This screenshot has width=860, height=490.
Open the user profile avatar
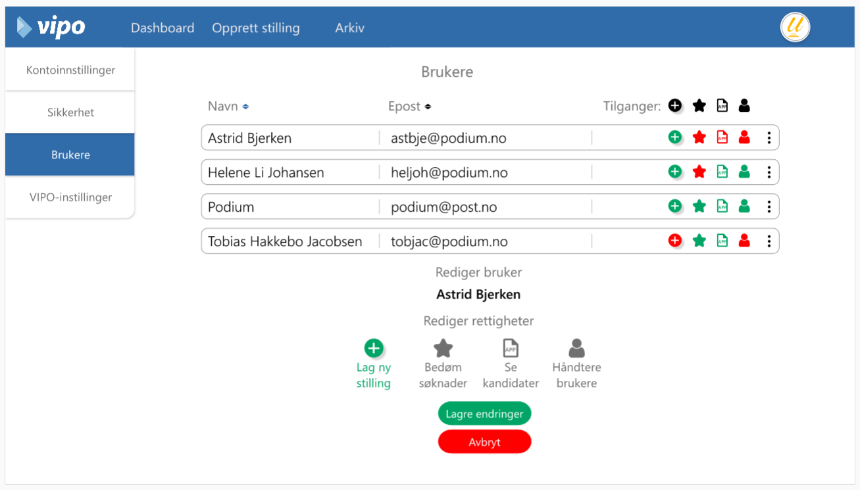795,28
